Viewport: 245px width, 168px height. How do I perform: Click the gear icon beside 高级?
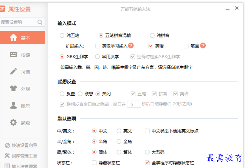click(13, 122)
